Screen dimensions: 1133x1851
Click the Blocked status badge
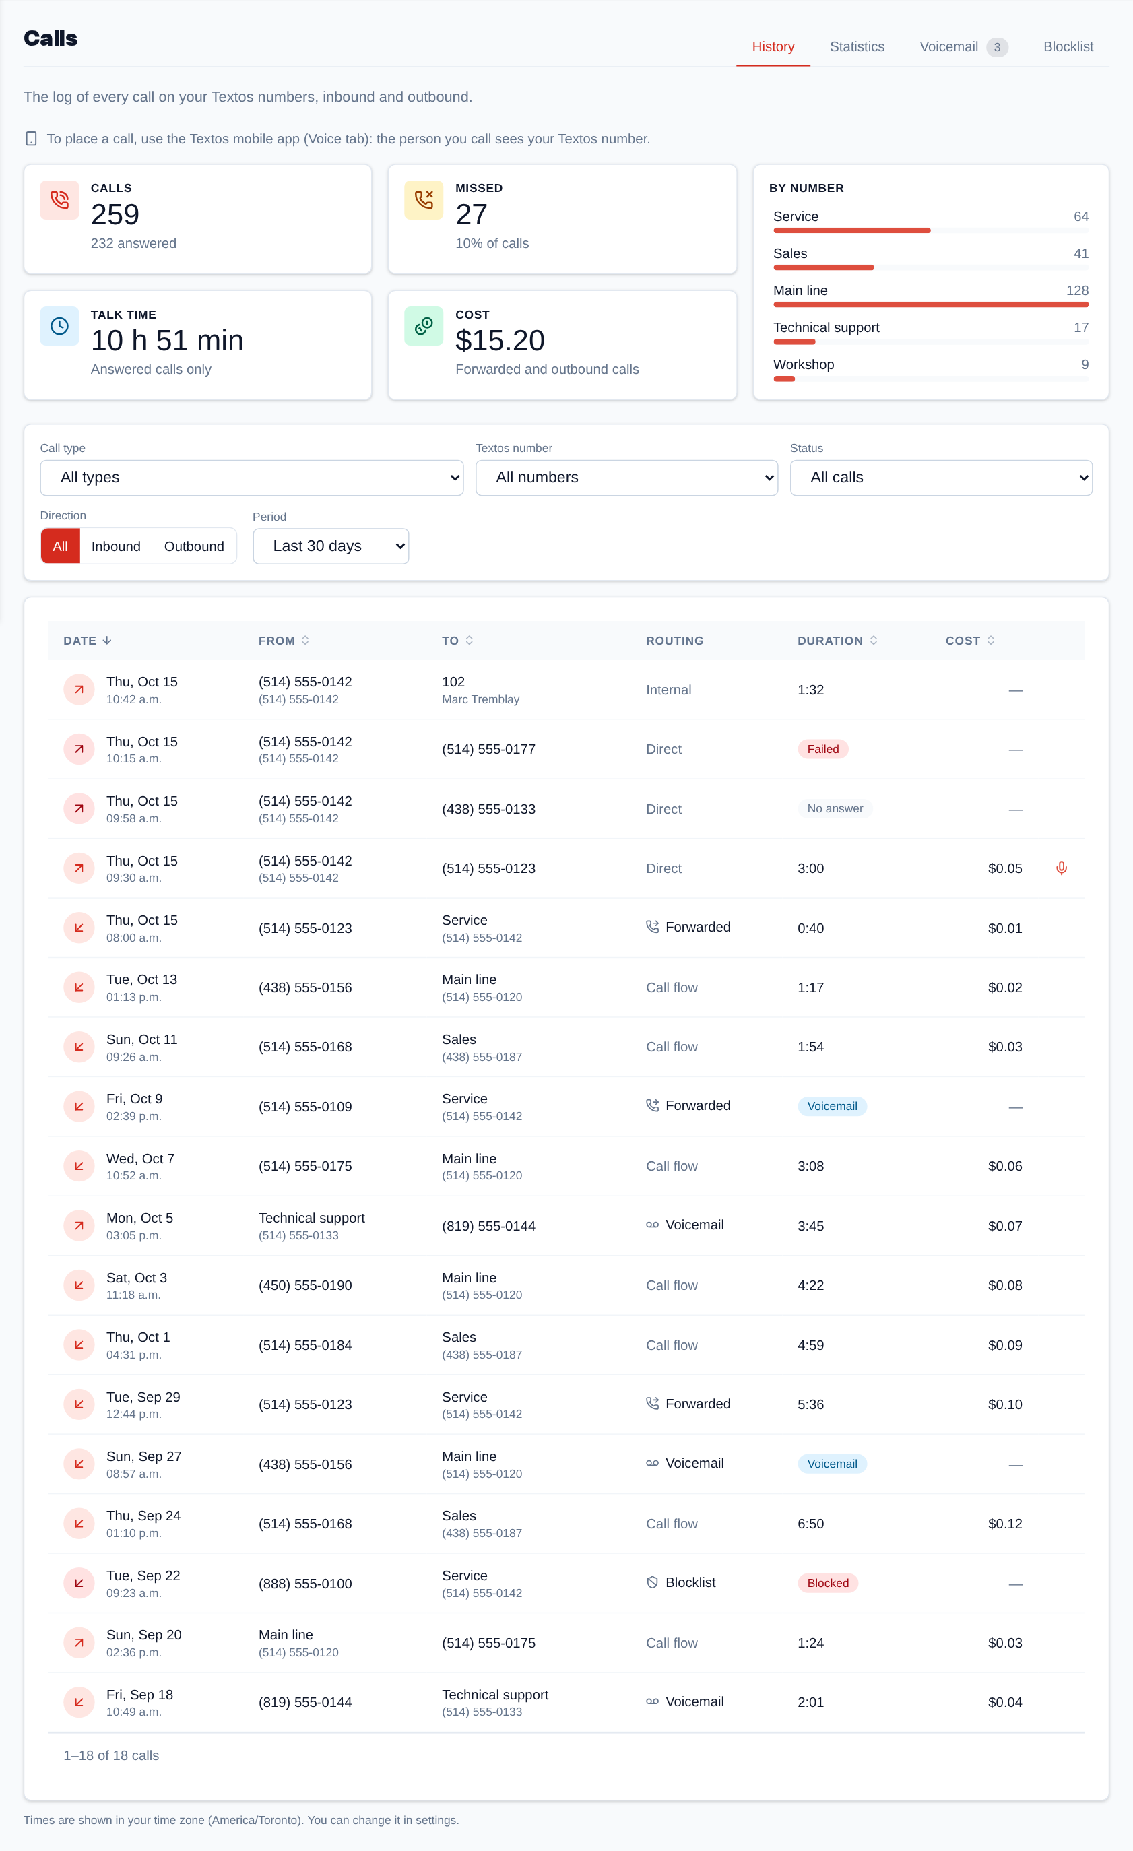tap(828, 1583)
